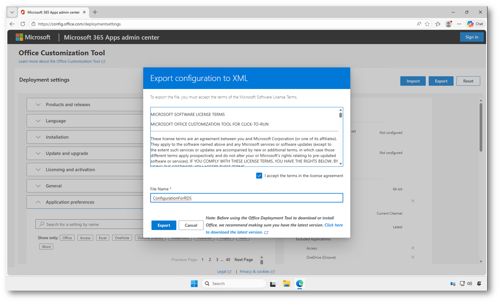Open the network status tray icon
Viewport: 500px width, 303px height.
pos(462,283)
